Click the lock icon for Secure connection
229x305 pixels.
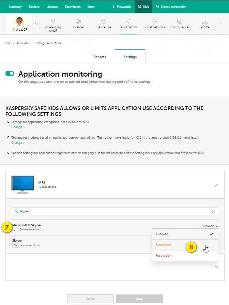157,6
